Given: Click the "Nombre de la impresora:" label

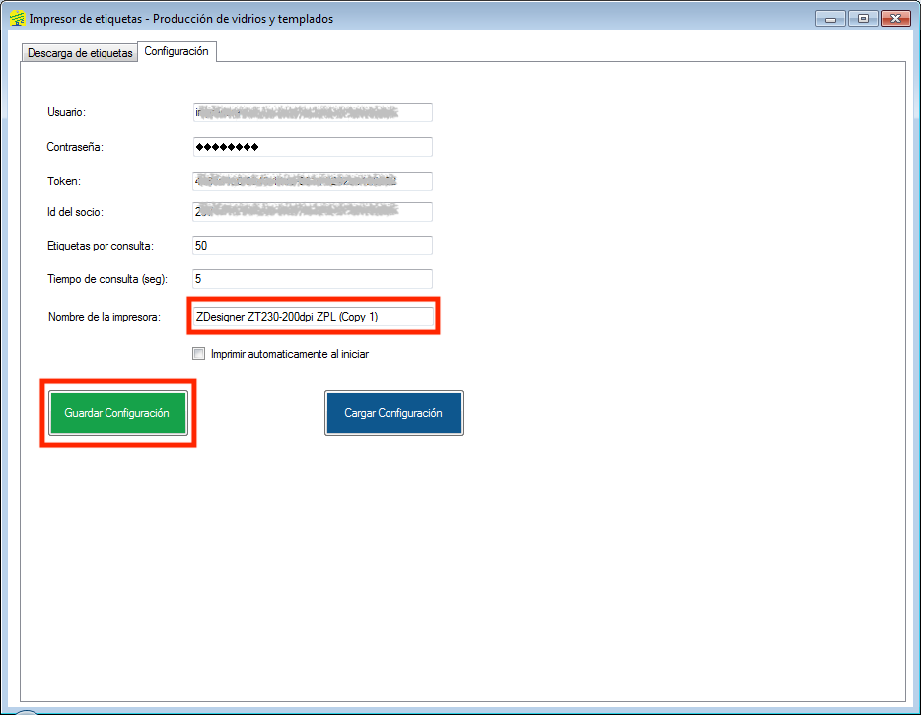Looking at the screenshot, I should (x=105, y=317).
